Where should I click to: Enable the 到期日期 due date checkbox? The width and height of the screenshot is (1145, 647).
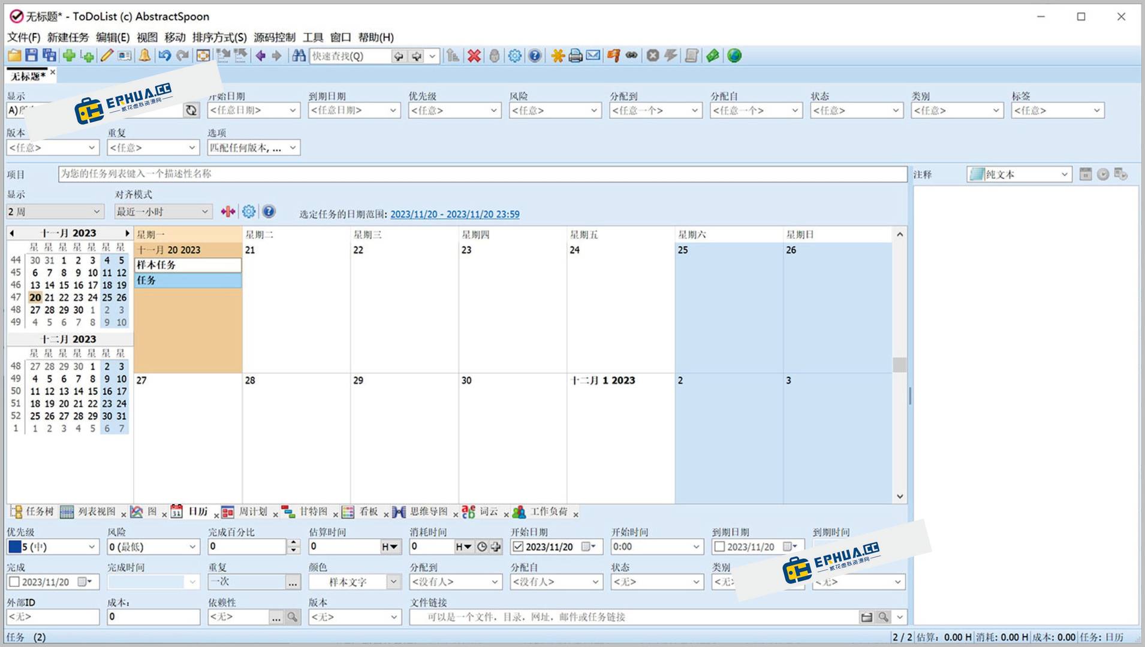pyautogui.click(x=720, y=546)
